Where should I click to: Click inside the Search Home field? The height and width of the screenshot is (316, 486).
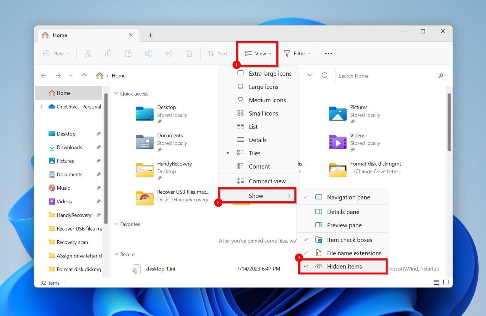(380, 75)
